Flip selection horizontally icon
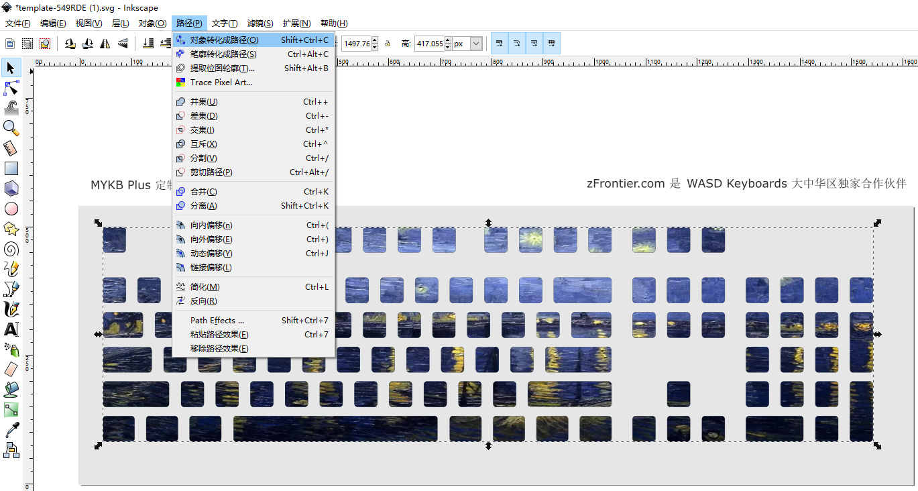Viewport: 918px width, 491px height. click(105, 44)
